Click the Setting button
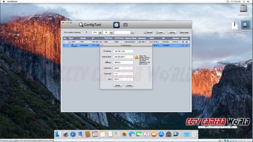This screenshot has height=142, width=253. point(172,32)
